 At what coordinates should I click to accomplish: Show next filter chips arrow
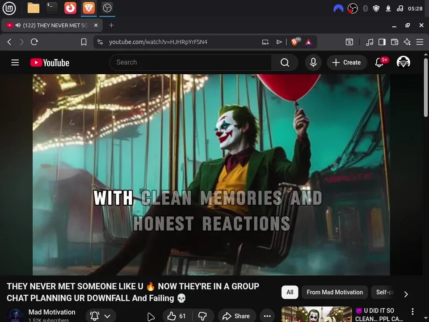406,294
